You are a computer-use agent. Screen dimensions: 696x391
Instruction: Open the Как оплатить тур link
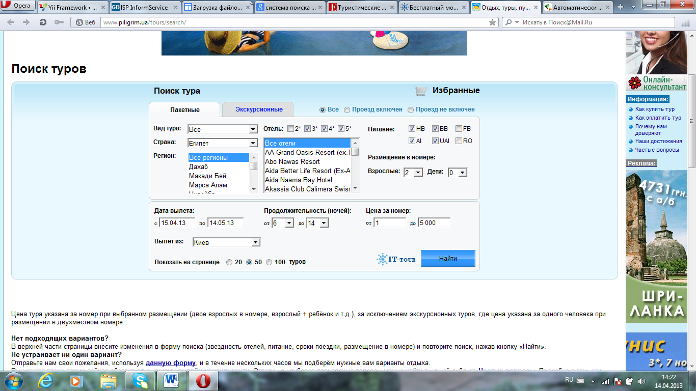click(658, 118)
